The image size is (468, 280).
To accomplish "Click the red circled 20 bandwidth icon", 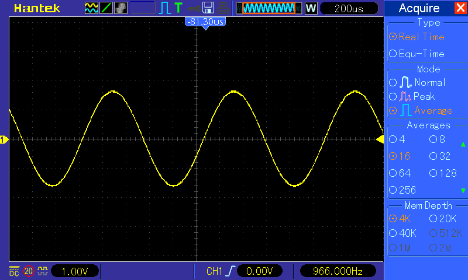I will click(x=29, y=271).
